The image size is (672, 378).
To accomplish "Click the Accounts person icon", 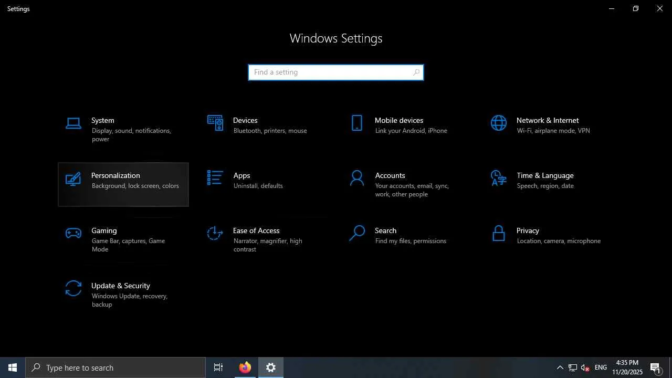I will coord(357,178).
